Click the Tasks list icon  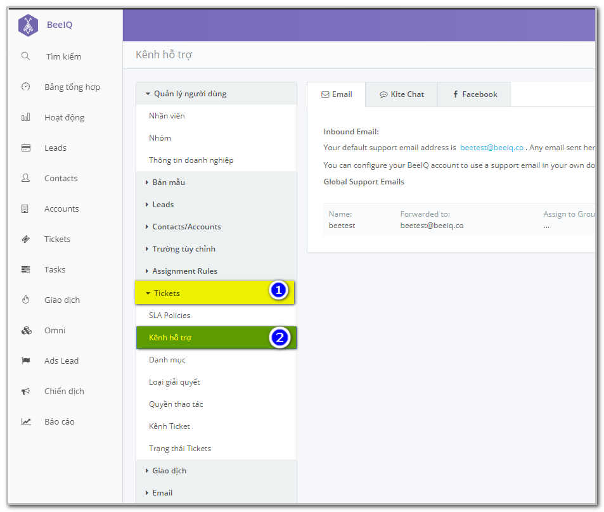point(26,269)
